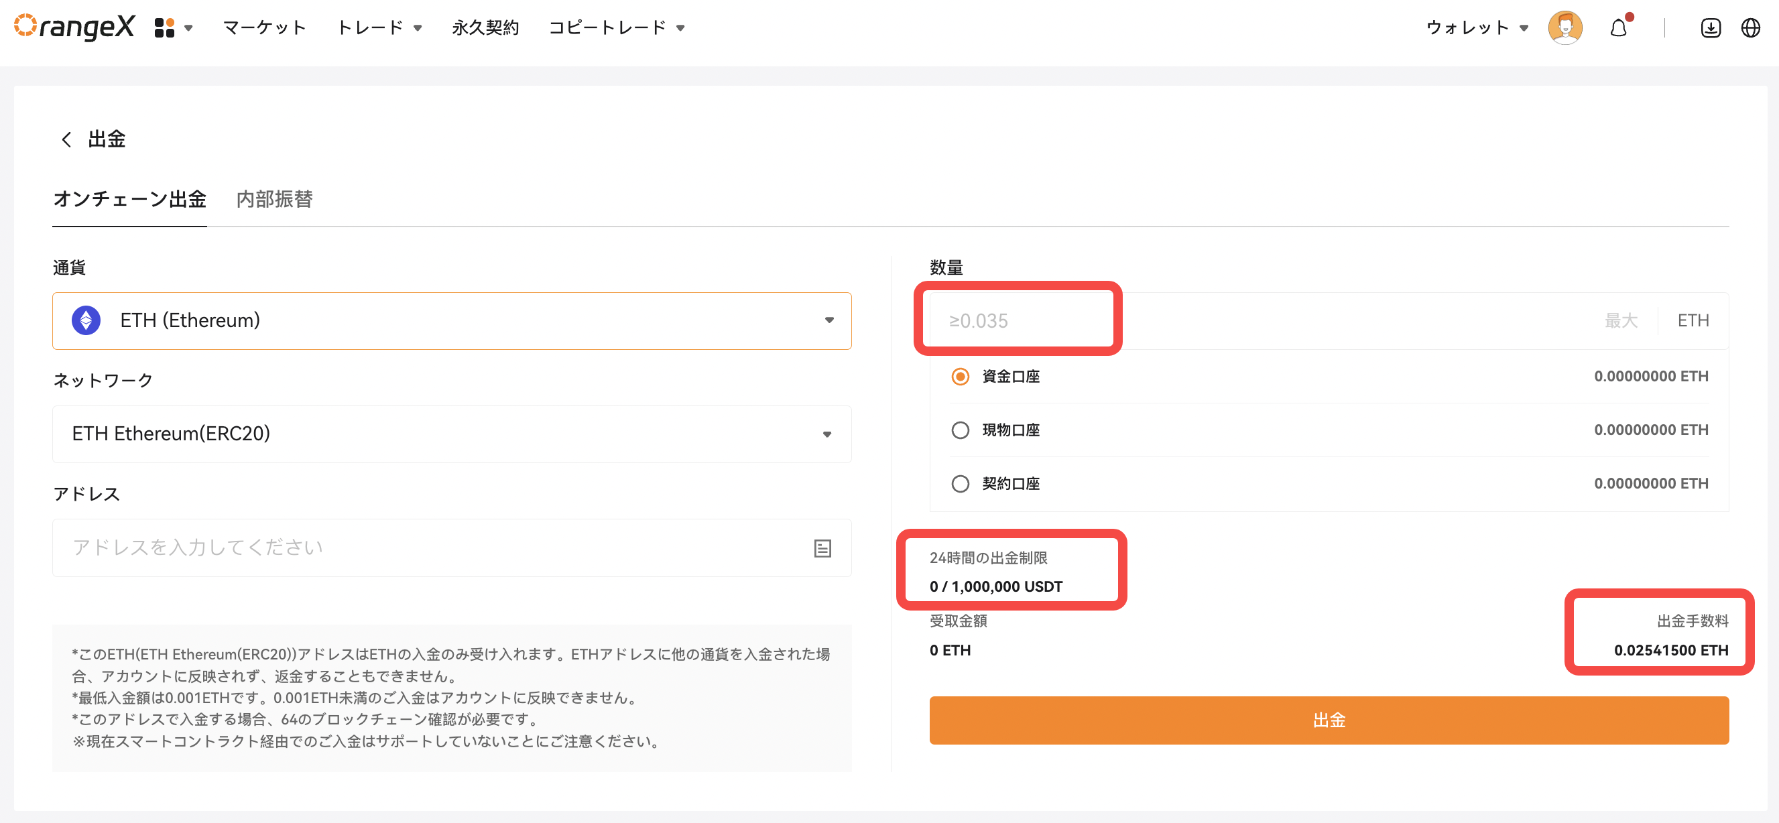Click the 資金口座 balance 0.00000000 ETH

point(1650,376)
